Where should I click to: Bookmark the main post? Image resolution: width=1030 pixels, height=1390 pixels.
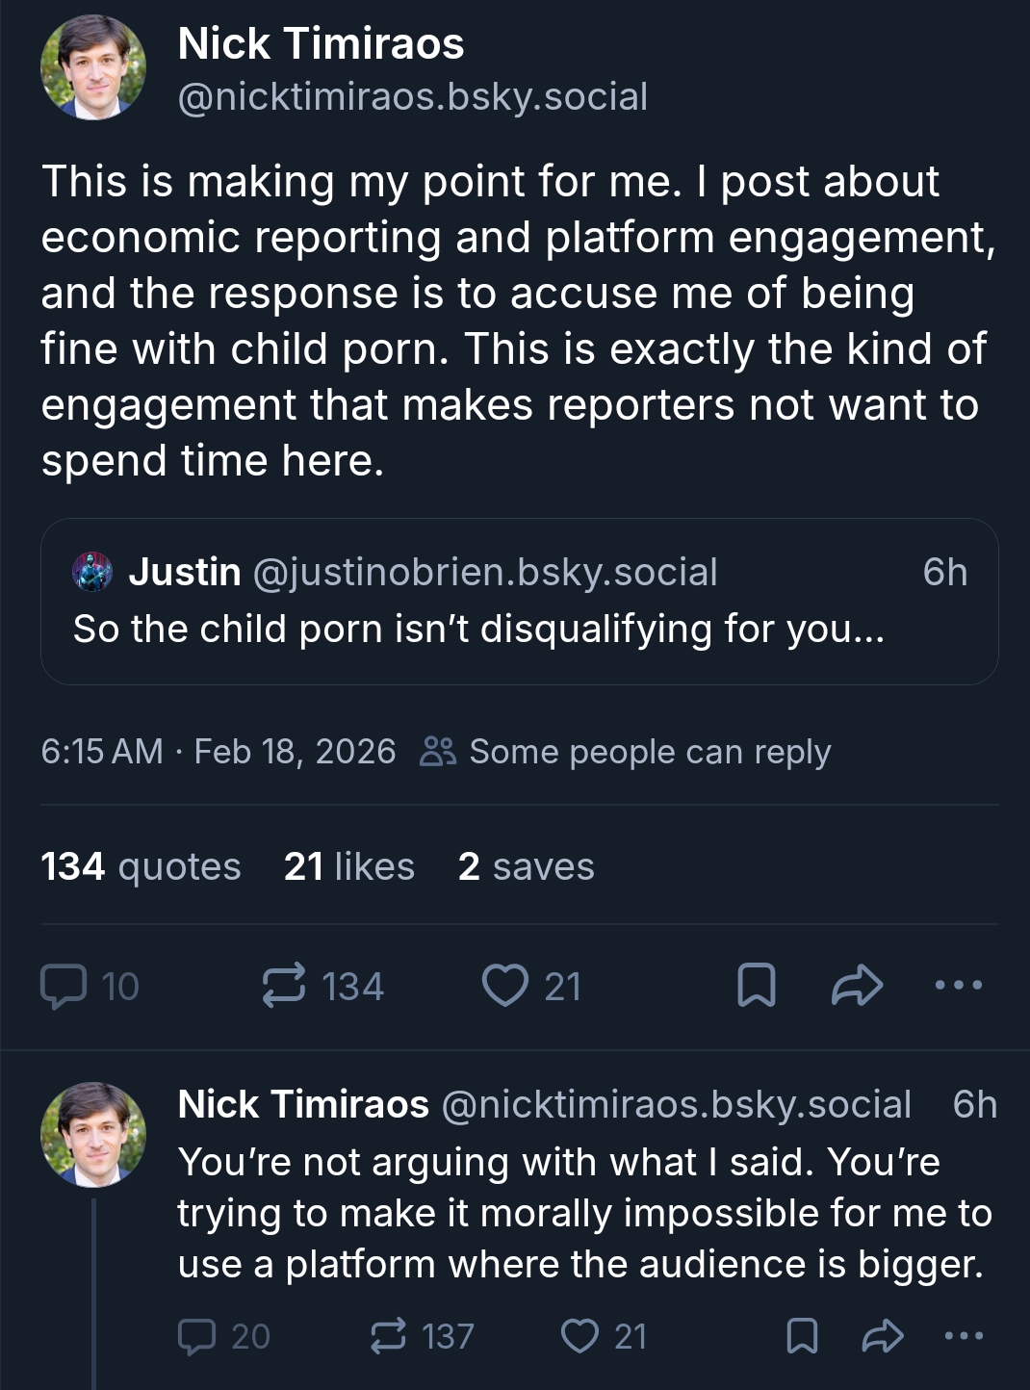pyautogui.click(x=756, y=986)
